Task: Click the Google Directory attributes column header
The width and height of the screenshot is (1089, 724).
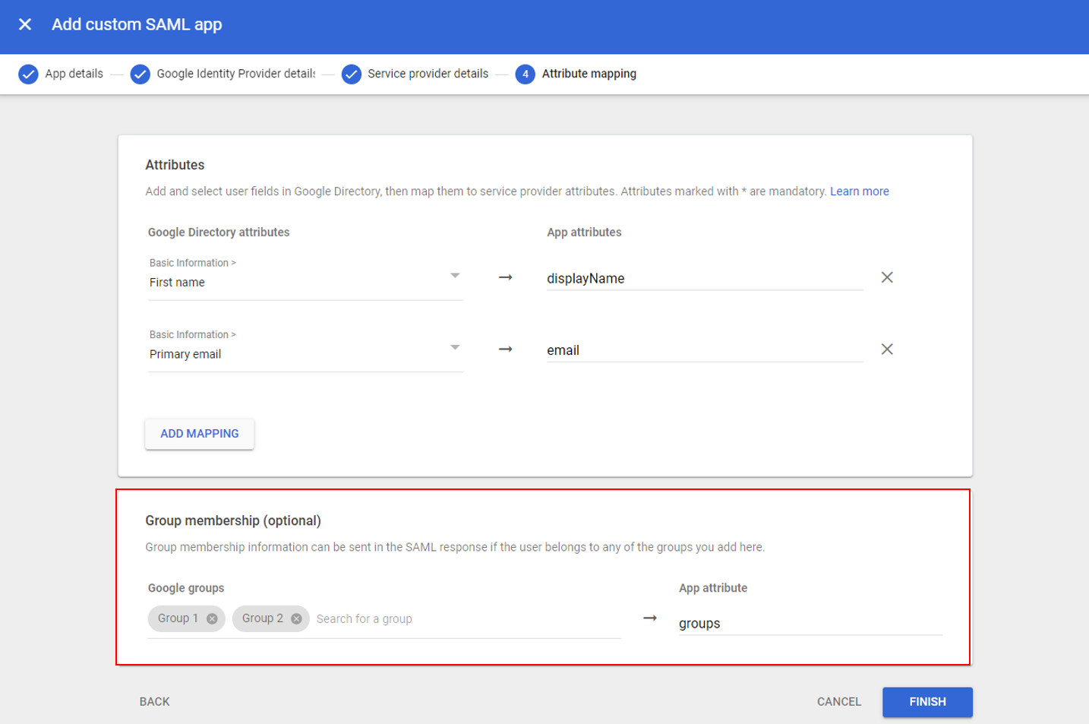Action: coord(219,232)
